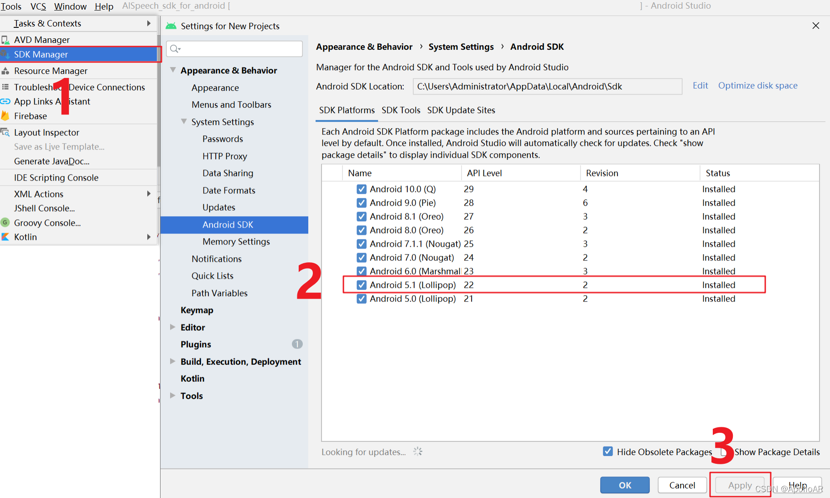Viewport: 830px width, 498px height.
Task: Toggle the Android 5.0 (Lollipop) checkbox
Action: [362, 299]
